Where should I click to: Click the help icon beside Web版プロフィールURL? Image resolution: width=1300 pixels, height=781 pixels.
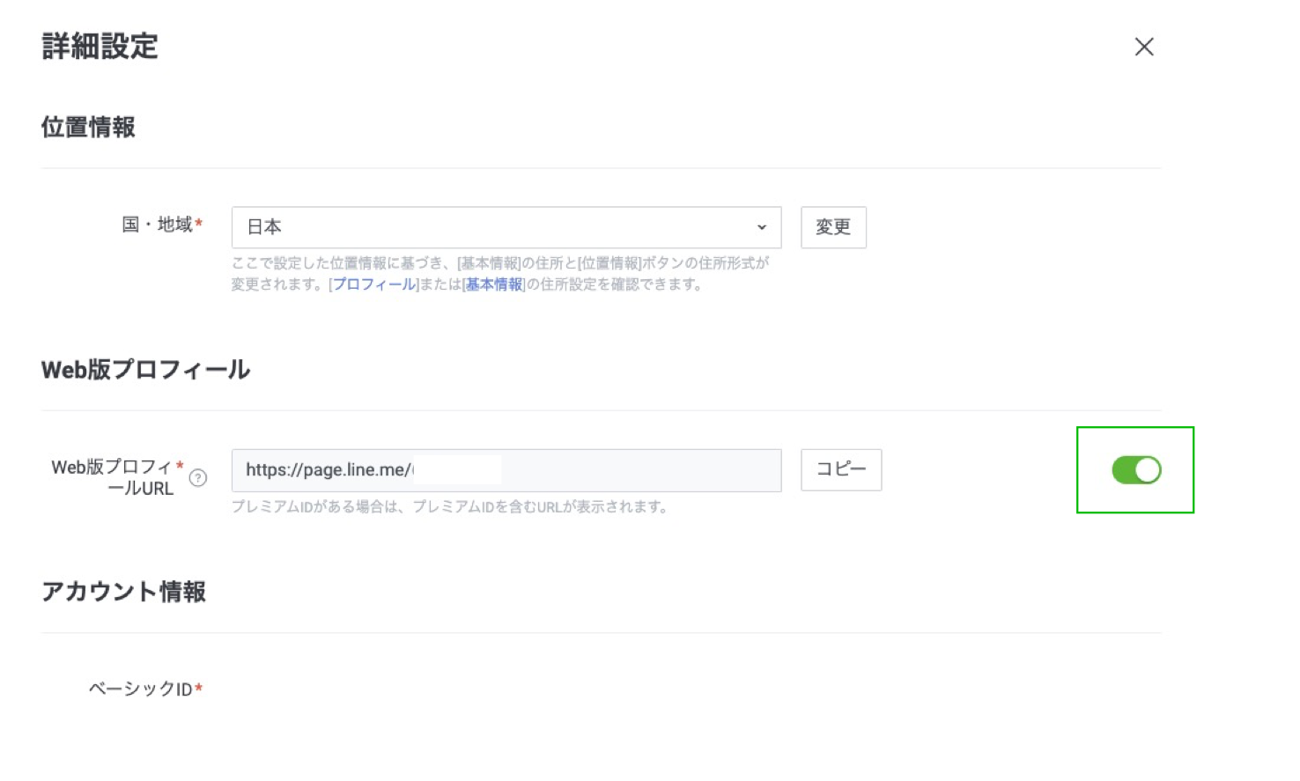coord(198,478)
